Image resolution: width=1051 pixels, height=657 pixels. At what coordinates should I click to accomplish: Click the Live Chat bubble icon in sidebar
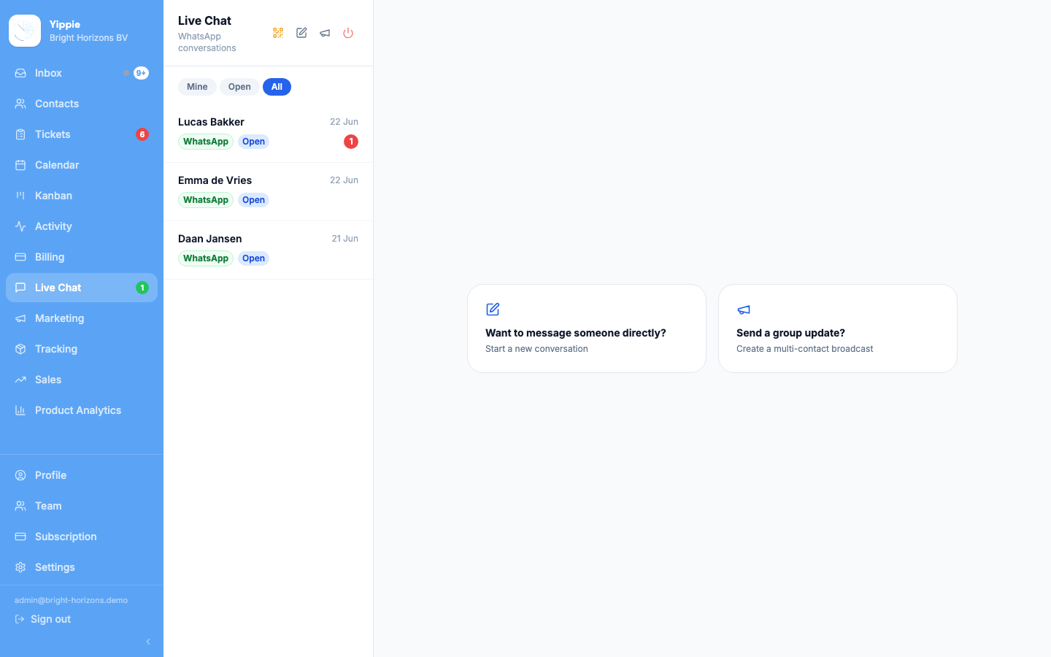(x=20, y=288)
